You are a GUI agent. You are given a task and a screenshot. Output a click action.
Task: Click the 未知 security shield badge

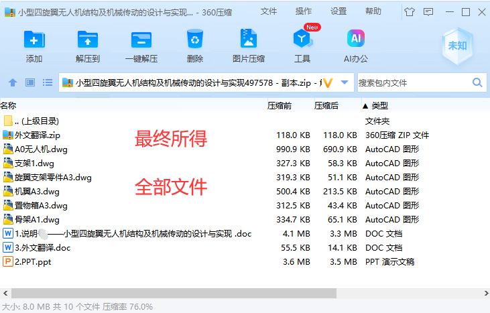tap(457, 46)
